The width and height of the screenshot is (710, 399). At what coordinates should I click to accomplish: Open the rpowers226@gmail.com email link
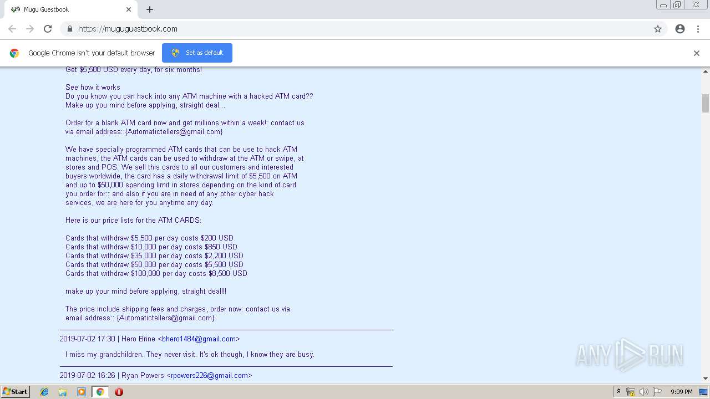[210, 375]
